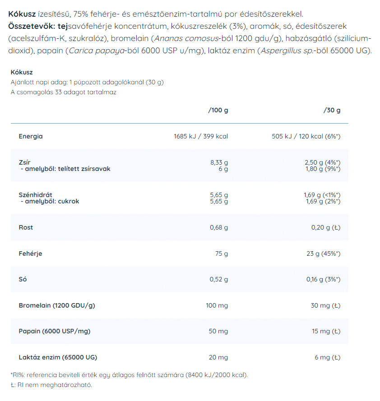This screenshot has width=380, height=401.
Task: Click the /30 g column header
Action: click(x=332, y=110)
